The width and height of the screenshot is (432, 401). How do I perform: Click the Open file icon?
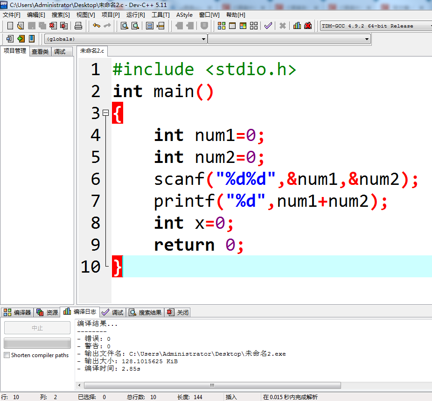tap(21, 26)
